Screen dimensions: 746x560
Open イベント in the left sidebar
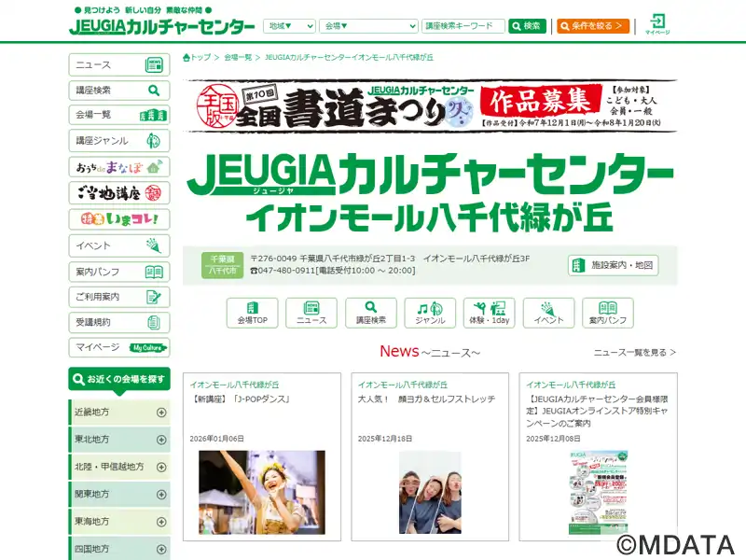coord(119,245)
